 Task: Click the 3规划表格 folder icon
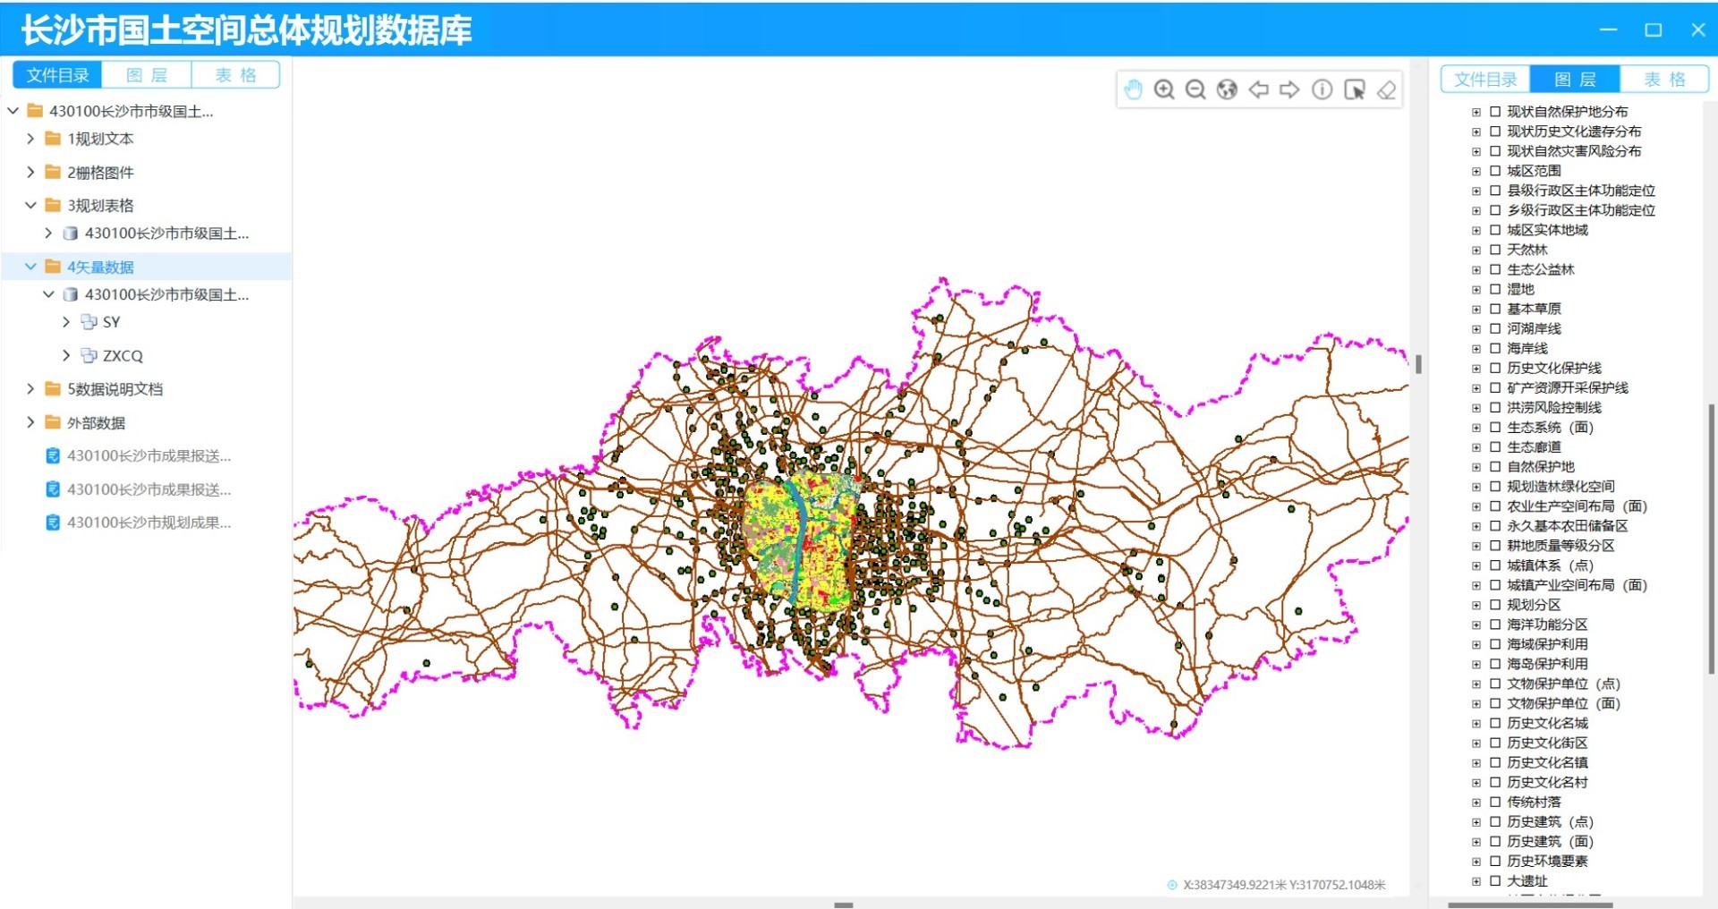pos(53,205)
